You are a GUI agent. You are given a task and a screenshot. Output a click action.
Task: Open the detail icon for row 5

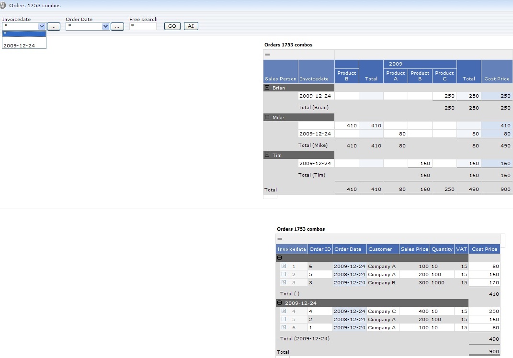tap(284, 319)
